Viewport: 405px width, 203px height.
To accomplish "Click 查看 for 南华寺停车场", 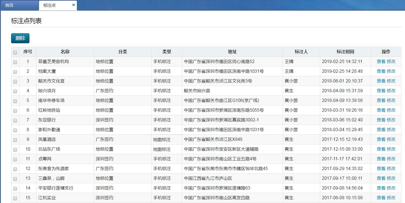I will click(x=381, y=100).
